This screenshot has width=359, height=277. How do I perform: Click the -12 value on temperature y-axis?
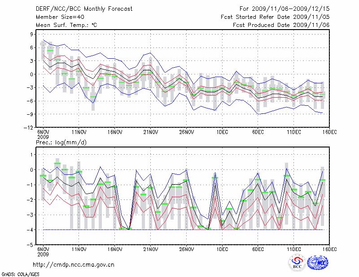(30, 127)
